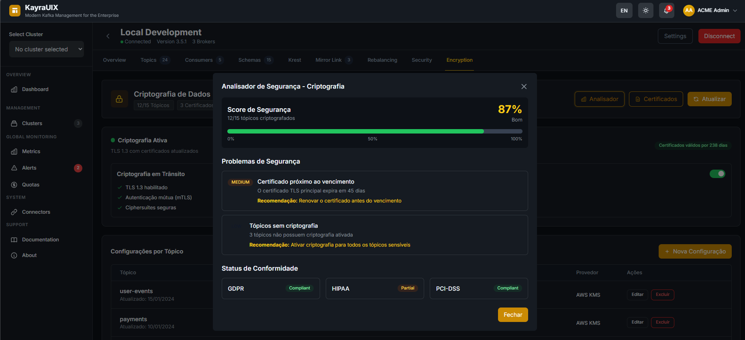Switch to the Mirror Link tab
Screen dimensions: 745x340
[333, 60]
